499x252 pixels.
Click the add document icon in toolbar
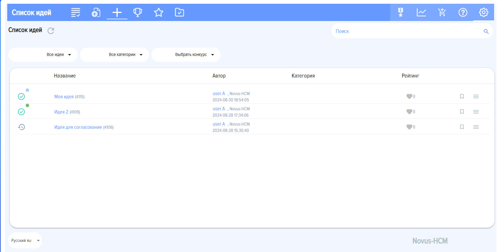[96, 12]
